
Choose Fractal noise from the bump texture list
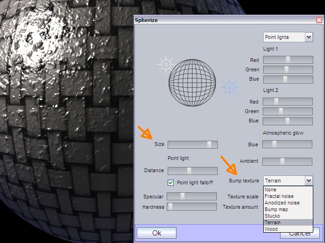(x=288, y=196)
